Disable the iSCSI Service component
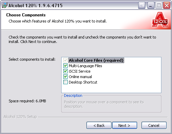Screen dimensions: 172x134 [x=65, y=71]
